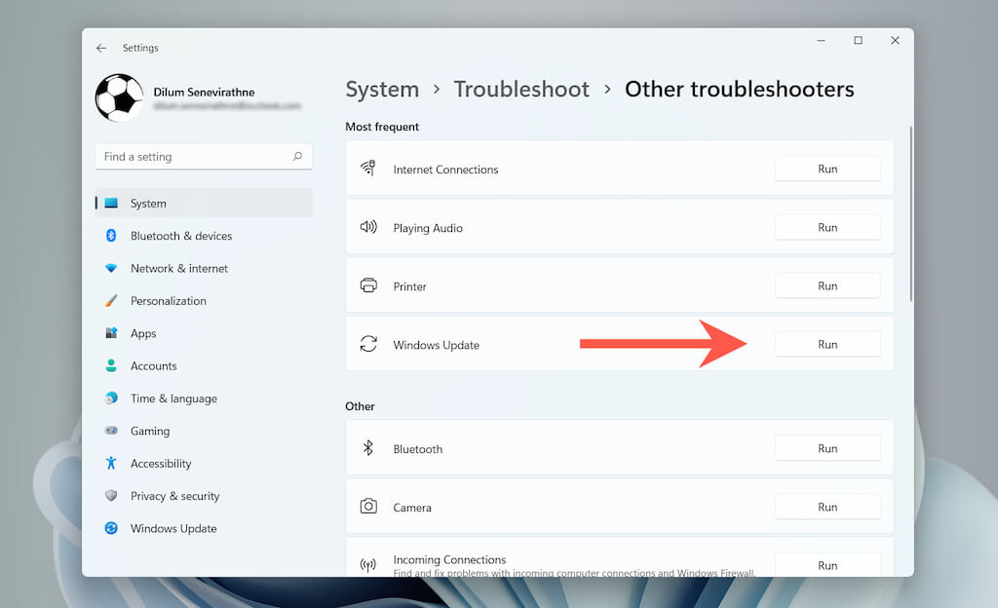Click the Playing Audio label

[x=428, y=228]
